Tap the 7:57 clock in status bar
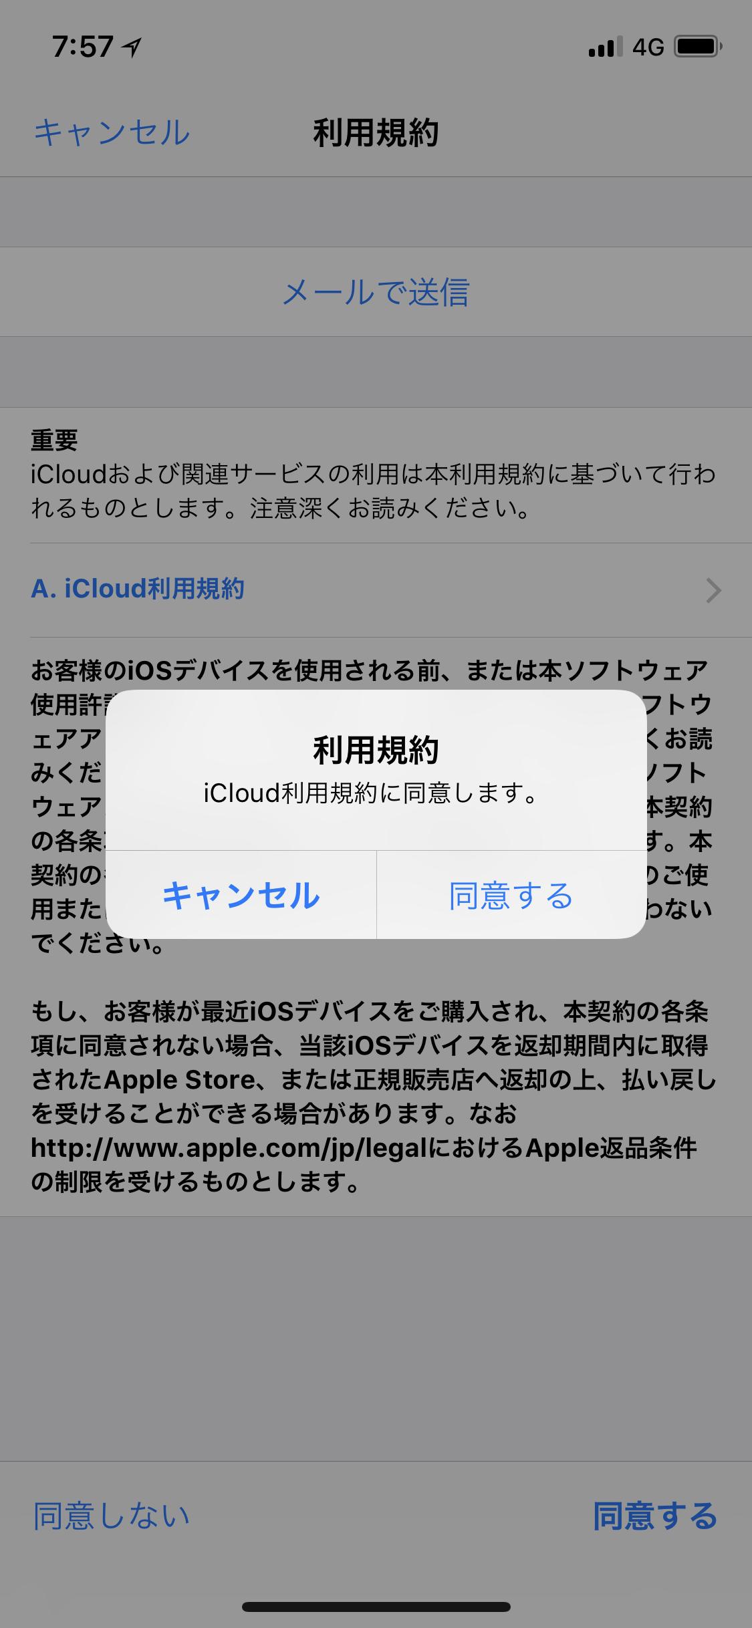Image resolution: width=752 pixels, height=1628 pixels. pos(83,47)
